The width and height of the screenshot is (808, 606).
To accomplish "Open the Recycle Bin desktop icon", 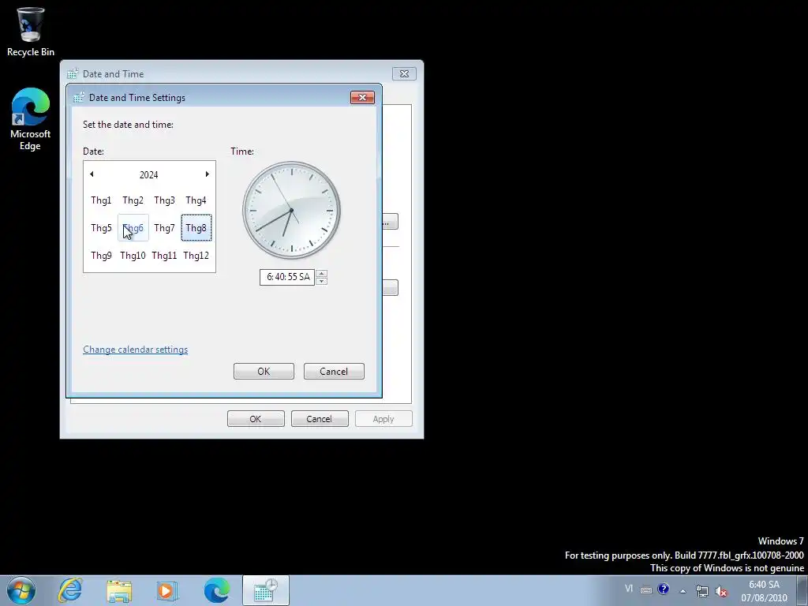I will click(x=31, y=32).
